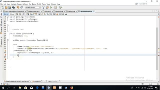Toggle Bookmark icon in editor toolbar

(x=48, y=14)
